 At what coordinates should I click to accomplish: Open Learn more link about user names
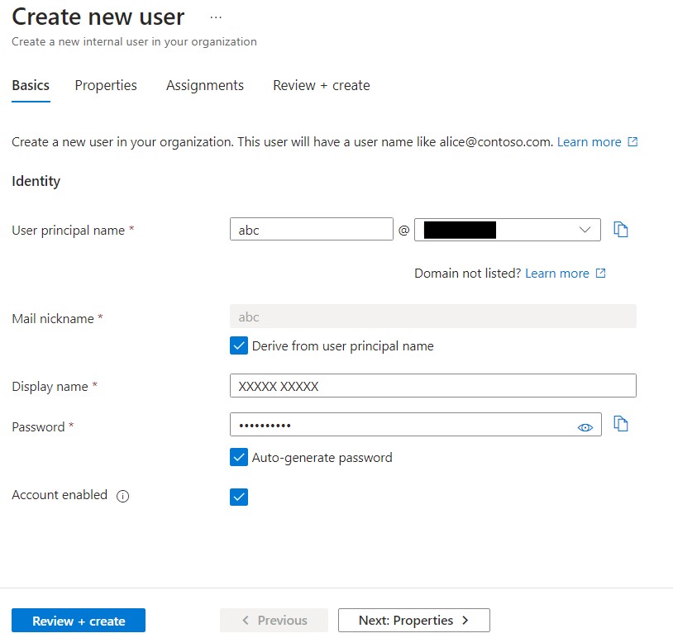[589, 142]
